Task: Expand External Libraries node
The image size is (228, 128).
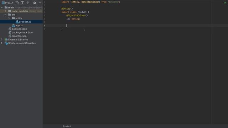Action: [x=2, y=39]
